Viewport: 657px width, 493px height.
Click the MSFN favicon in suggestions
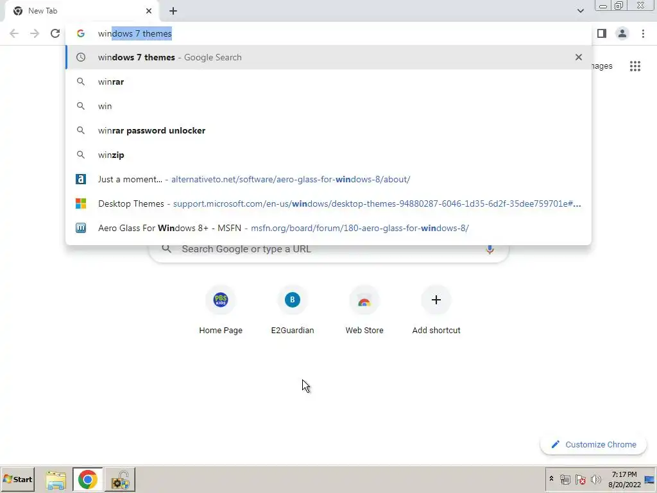tap(80, 228)
